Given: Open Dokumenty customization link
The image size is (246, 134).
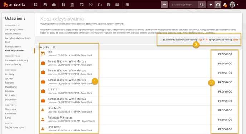Looking at the screenshot, I should [11, 100].
